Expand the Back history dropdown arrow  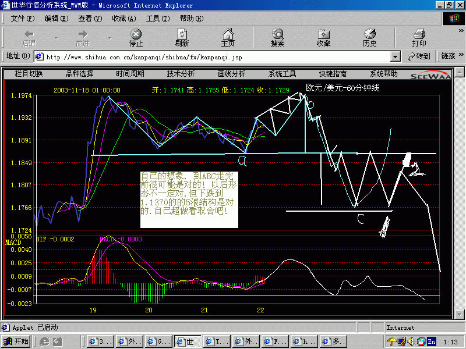click(x=57, y=38)
